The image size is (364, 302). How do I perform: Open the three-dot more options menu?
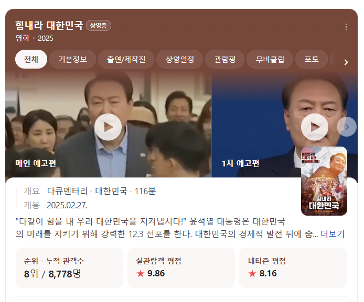click(x=346, y=27)
